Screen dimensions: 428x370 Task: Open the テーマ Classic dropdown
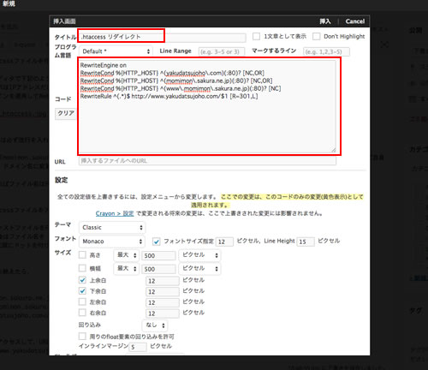(x=112, y=228)
